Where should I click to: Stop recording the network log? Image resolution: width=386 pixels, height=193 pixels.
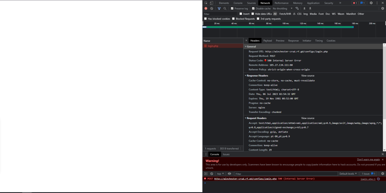(206, 9)
